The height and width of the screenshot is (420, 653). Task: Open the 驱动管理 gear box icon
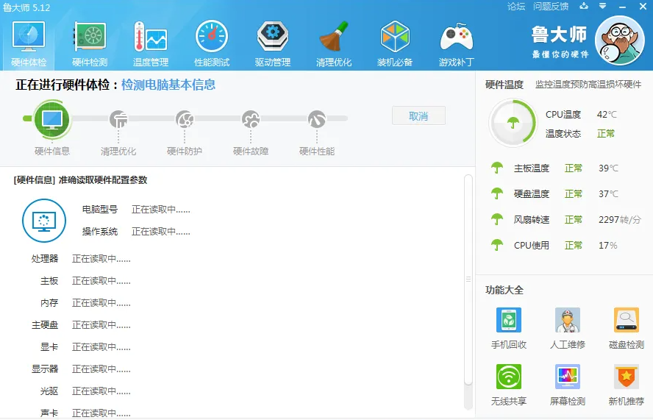click(273, 37)
